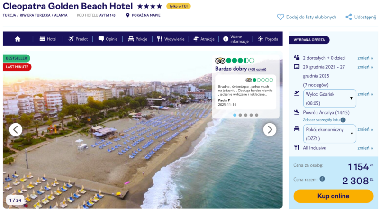Click info icon next to flight details
The width and height of the screenshot is (379, 209).
(x=343, y=120)
